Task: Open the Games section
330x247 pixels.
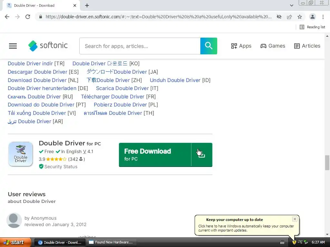Action: tap(273, 46)
